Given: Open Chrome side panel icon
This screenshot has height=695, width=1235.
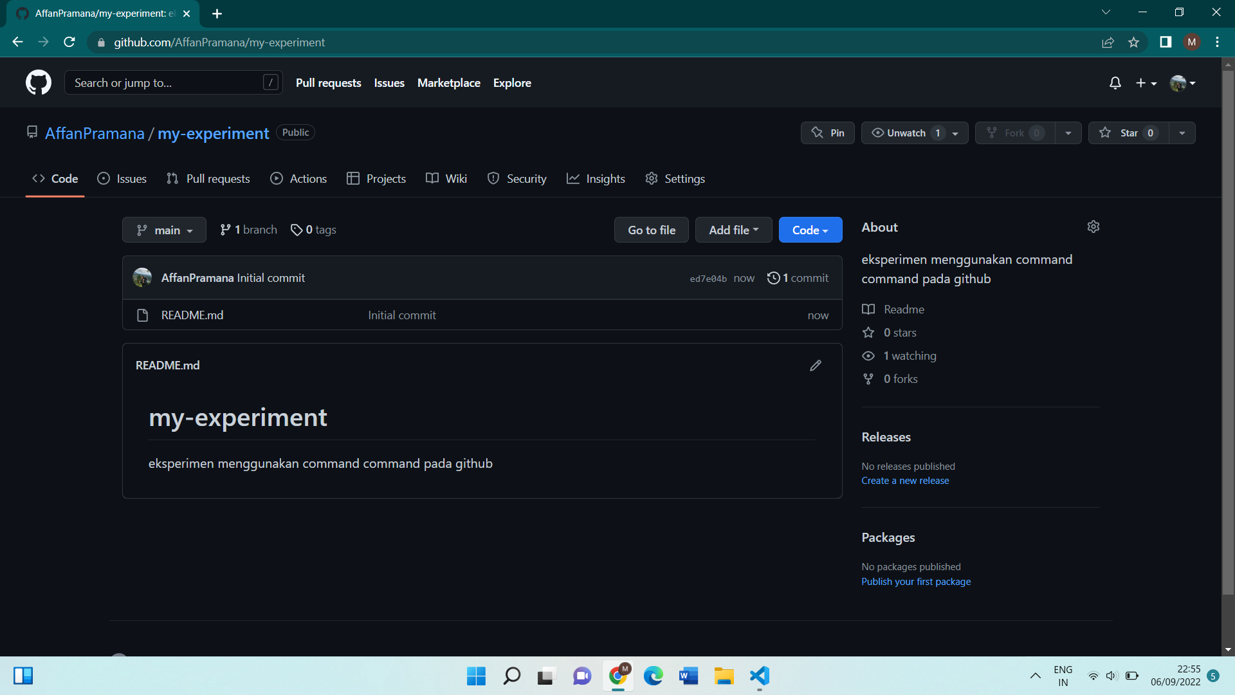Looking at the screenshot, I should 1166,42.
